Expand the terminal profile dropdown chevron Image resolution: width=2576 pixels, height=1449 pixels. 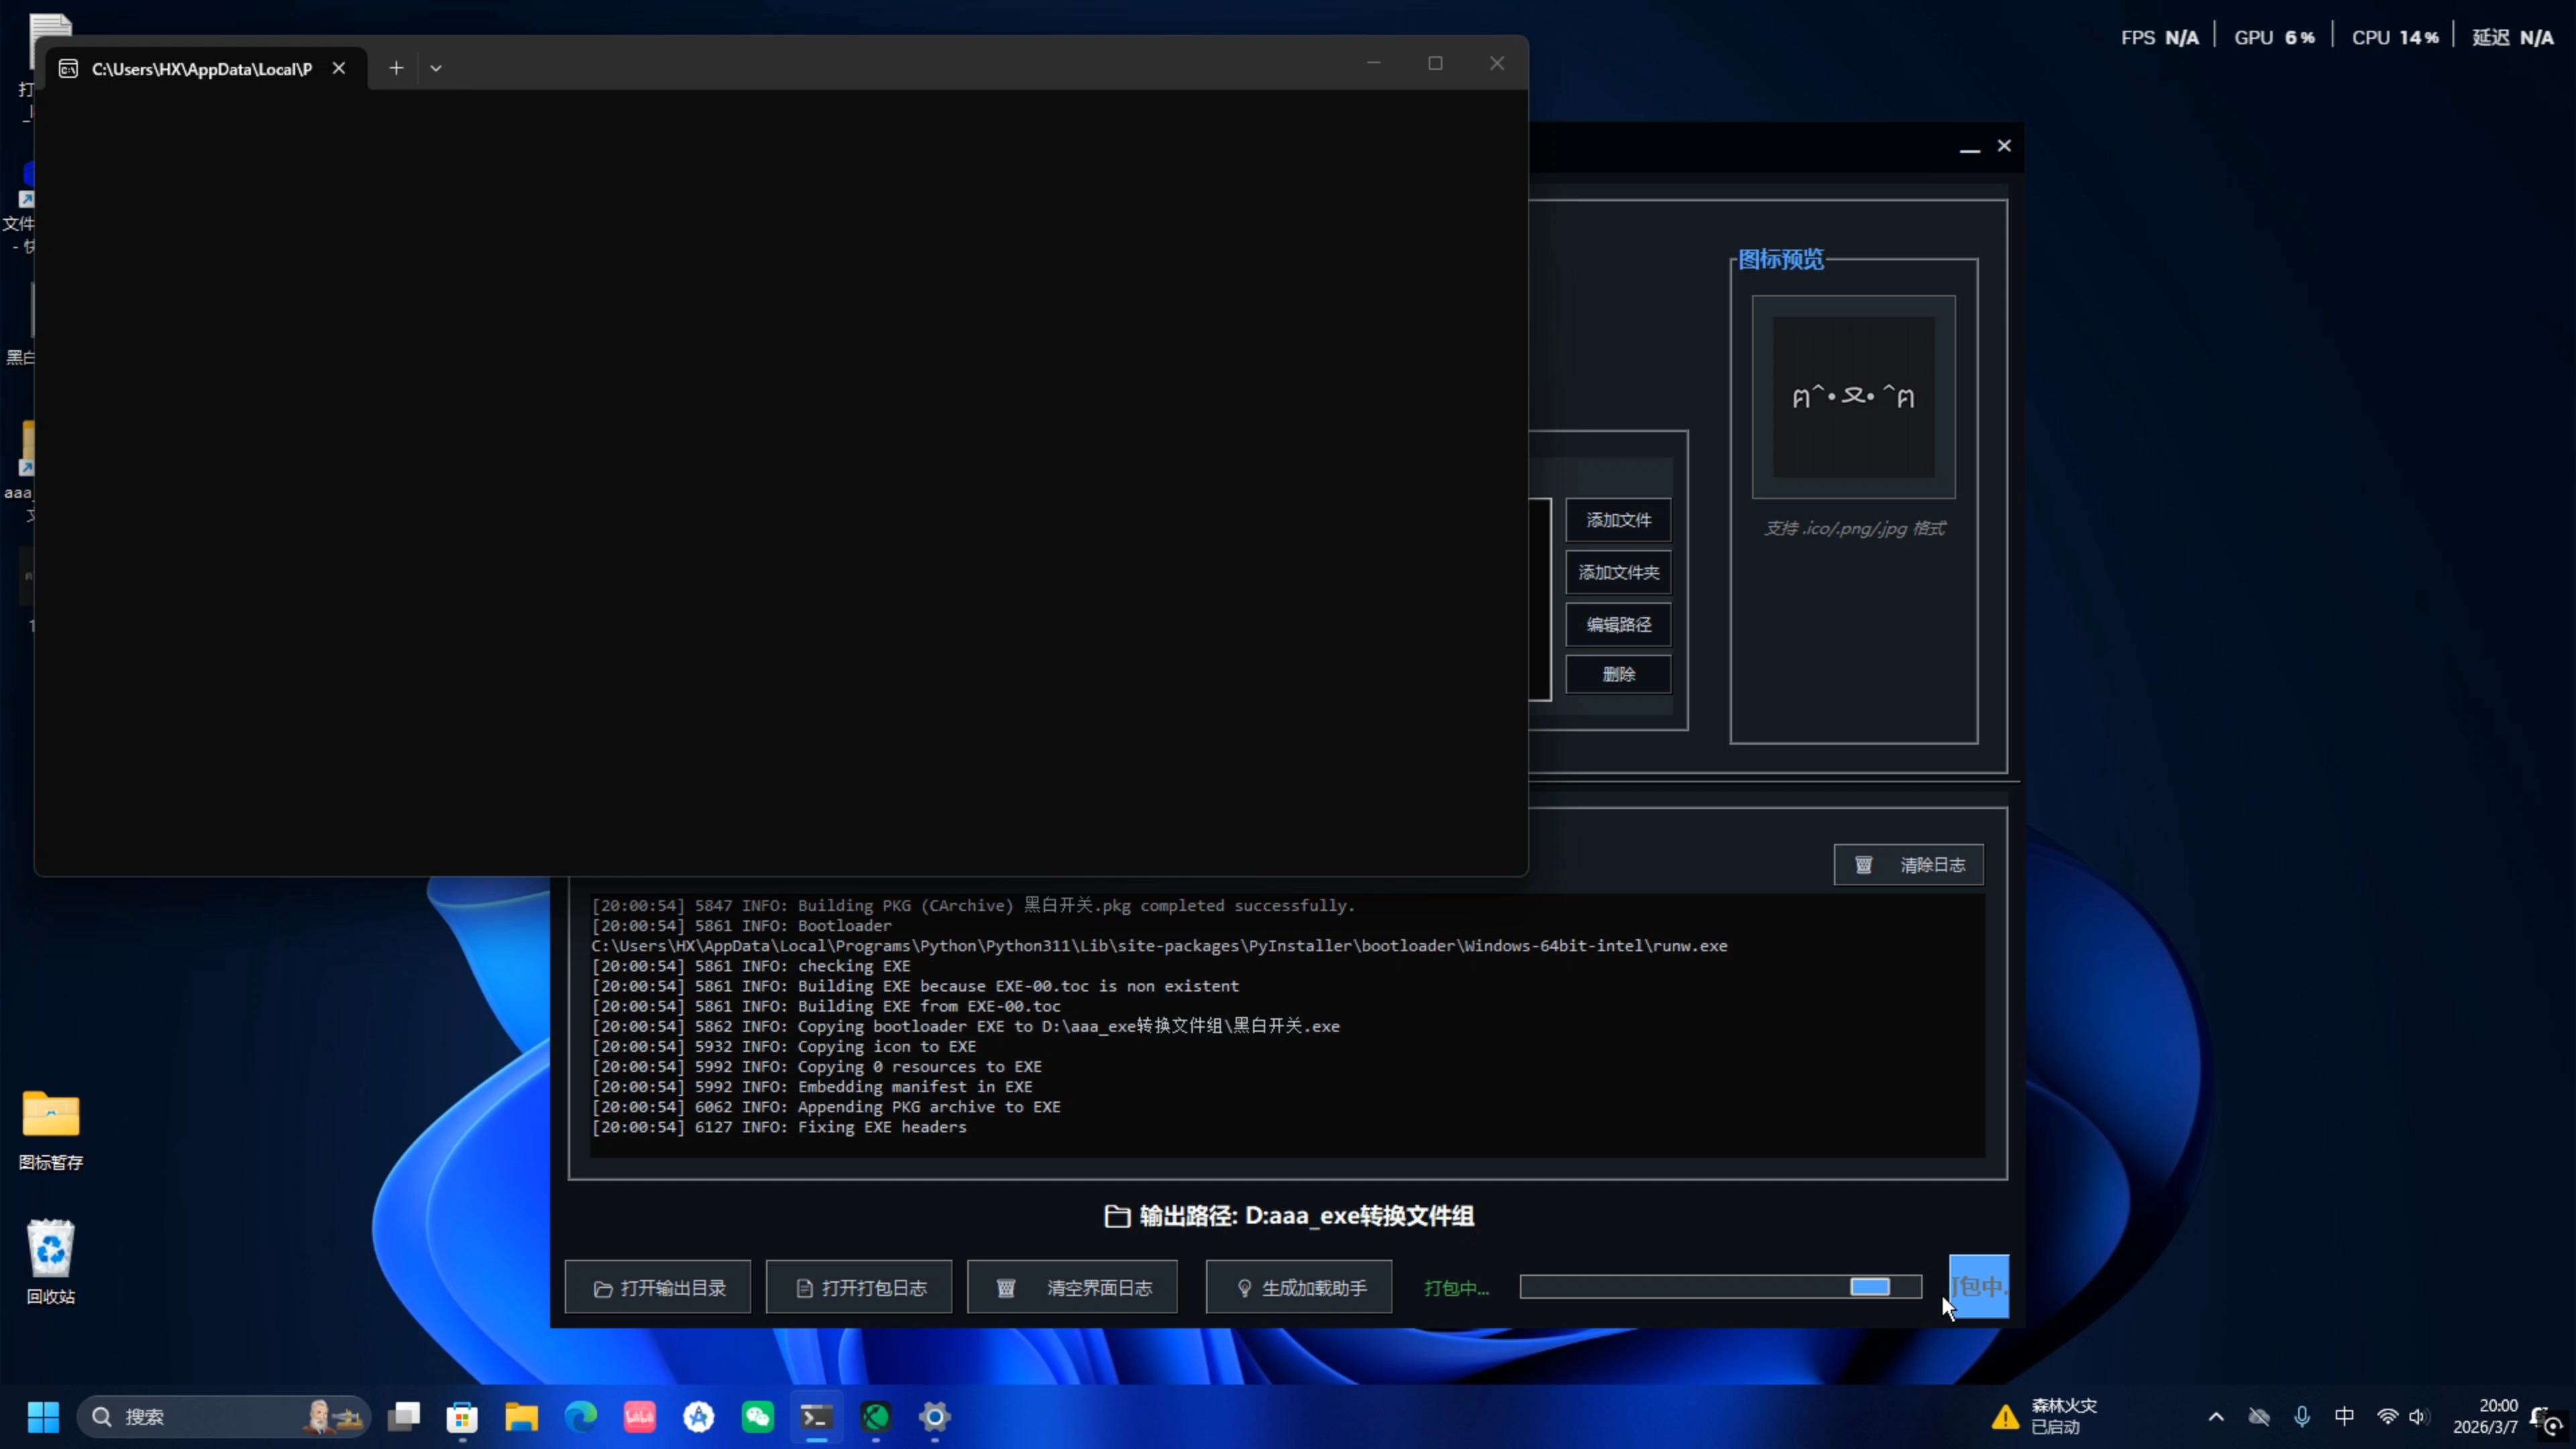click(436, 68)
